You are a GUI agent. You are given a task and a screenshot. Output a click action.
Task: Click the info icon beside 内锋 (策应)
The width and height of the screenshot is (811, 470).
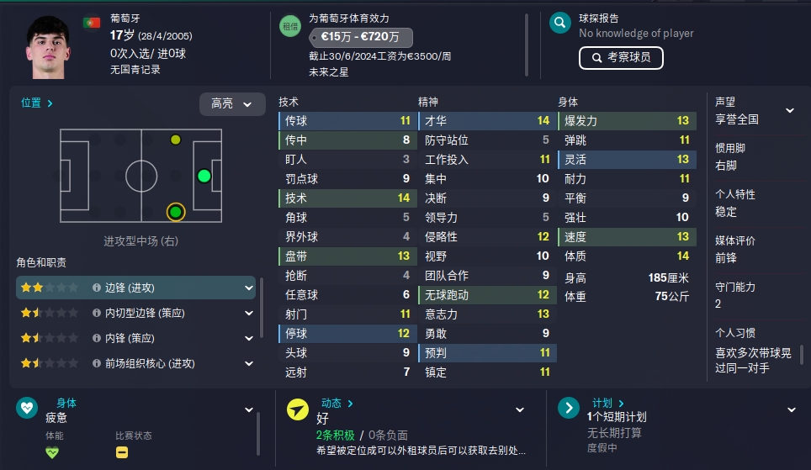(x=96, y=338)
